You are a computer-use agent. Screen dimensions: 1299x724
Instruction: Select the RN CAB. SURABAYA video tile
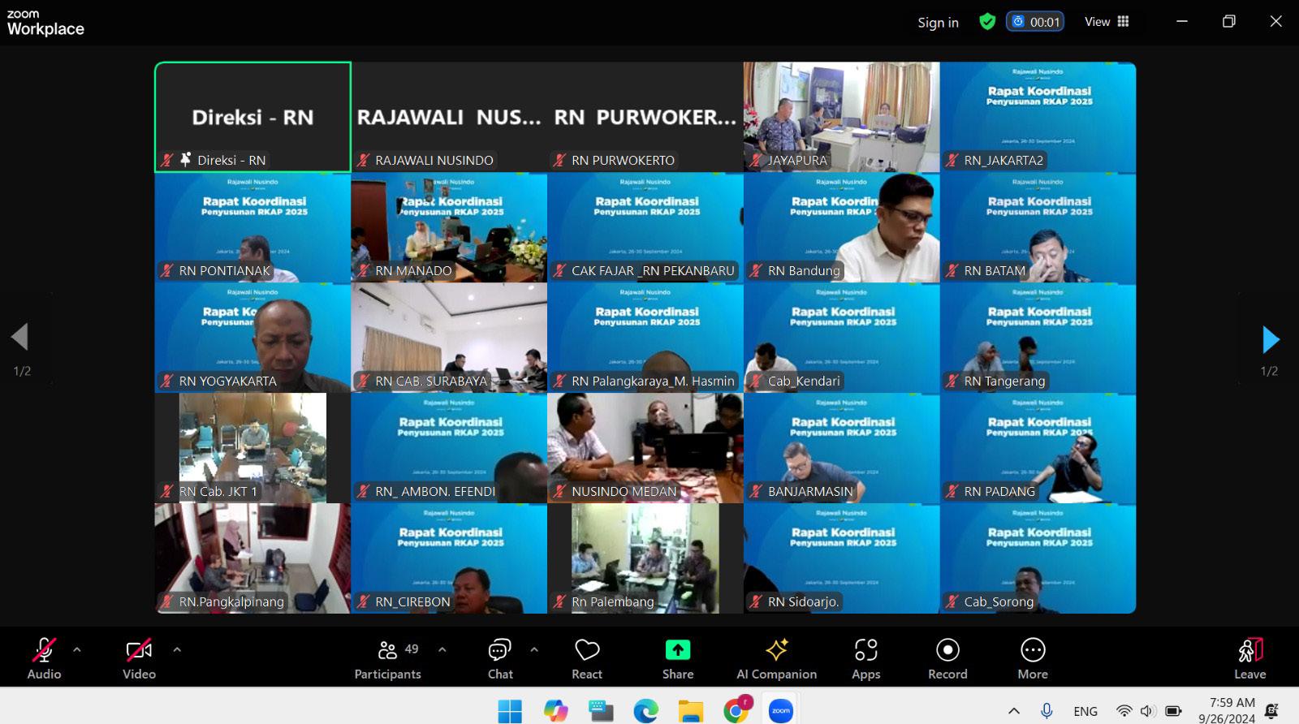(449, 338)
